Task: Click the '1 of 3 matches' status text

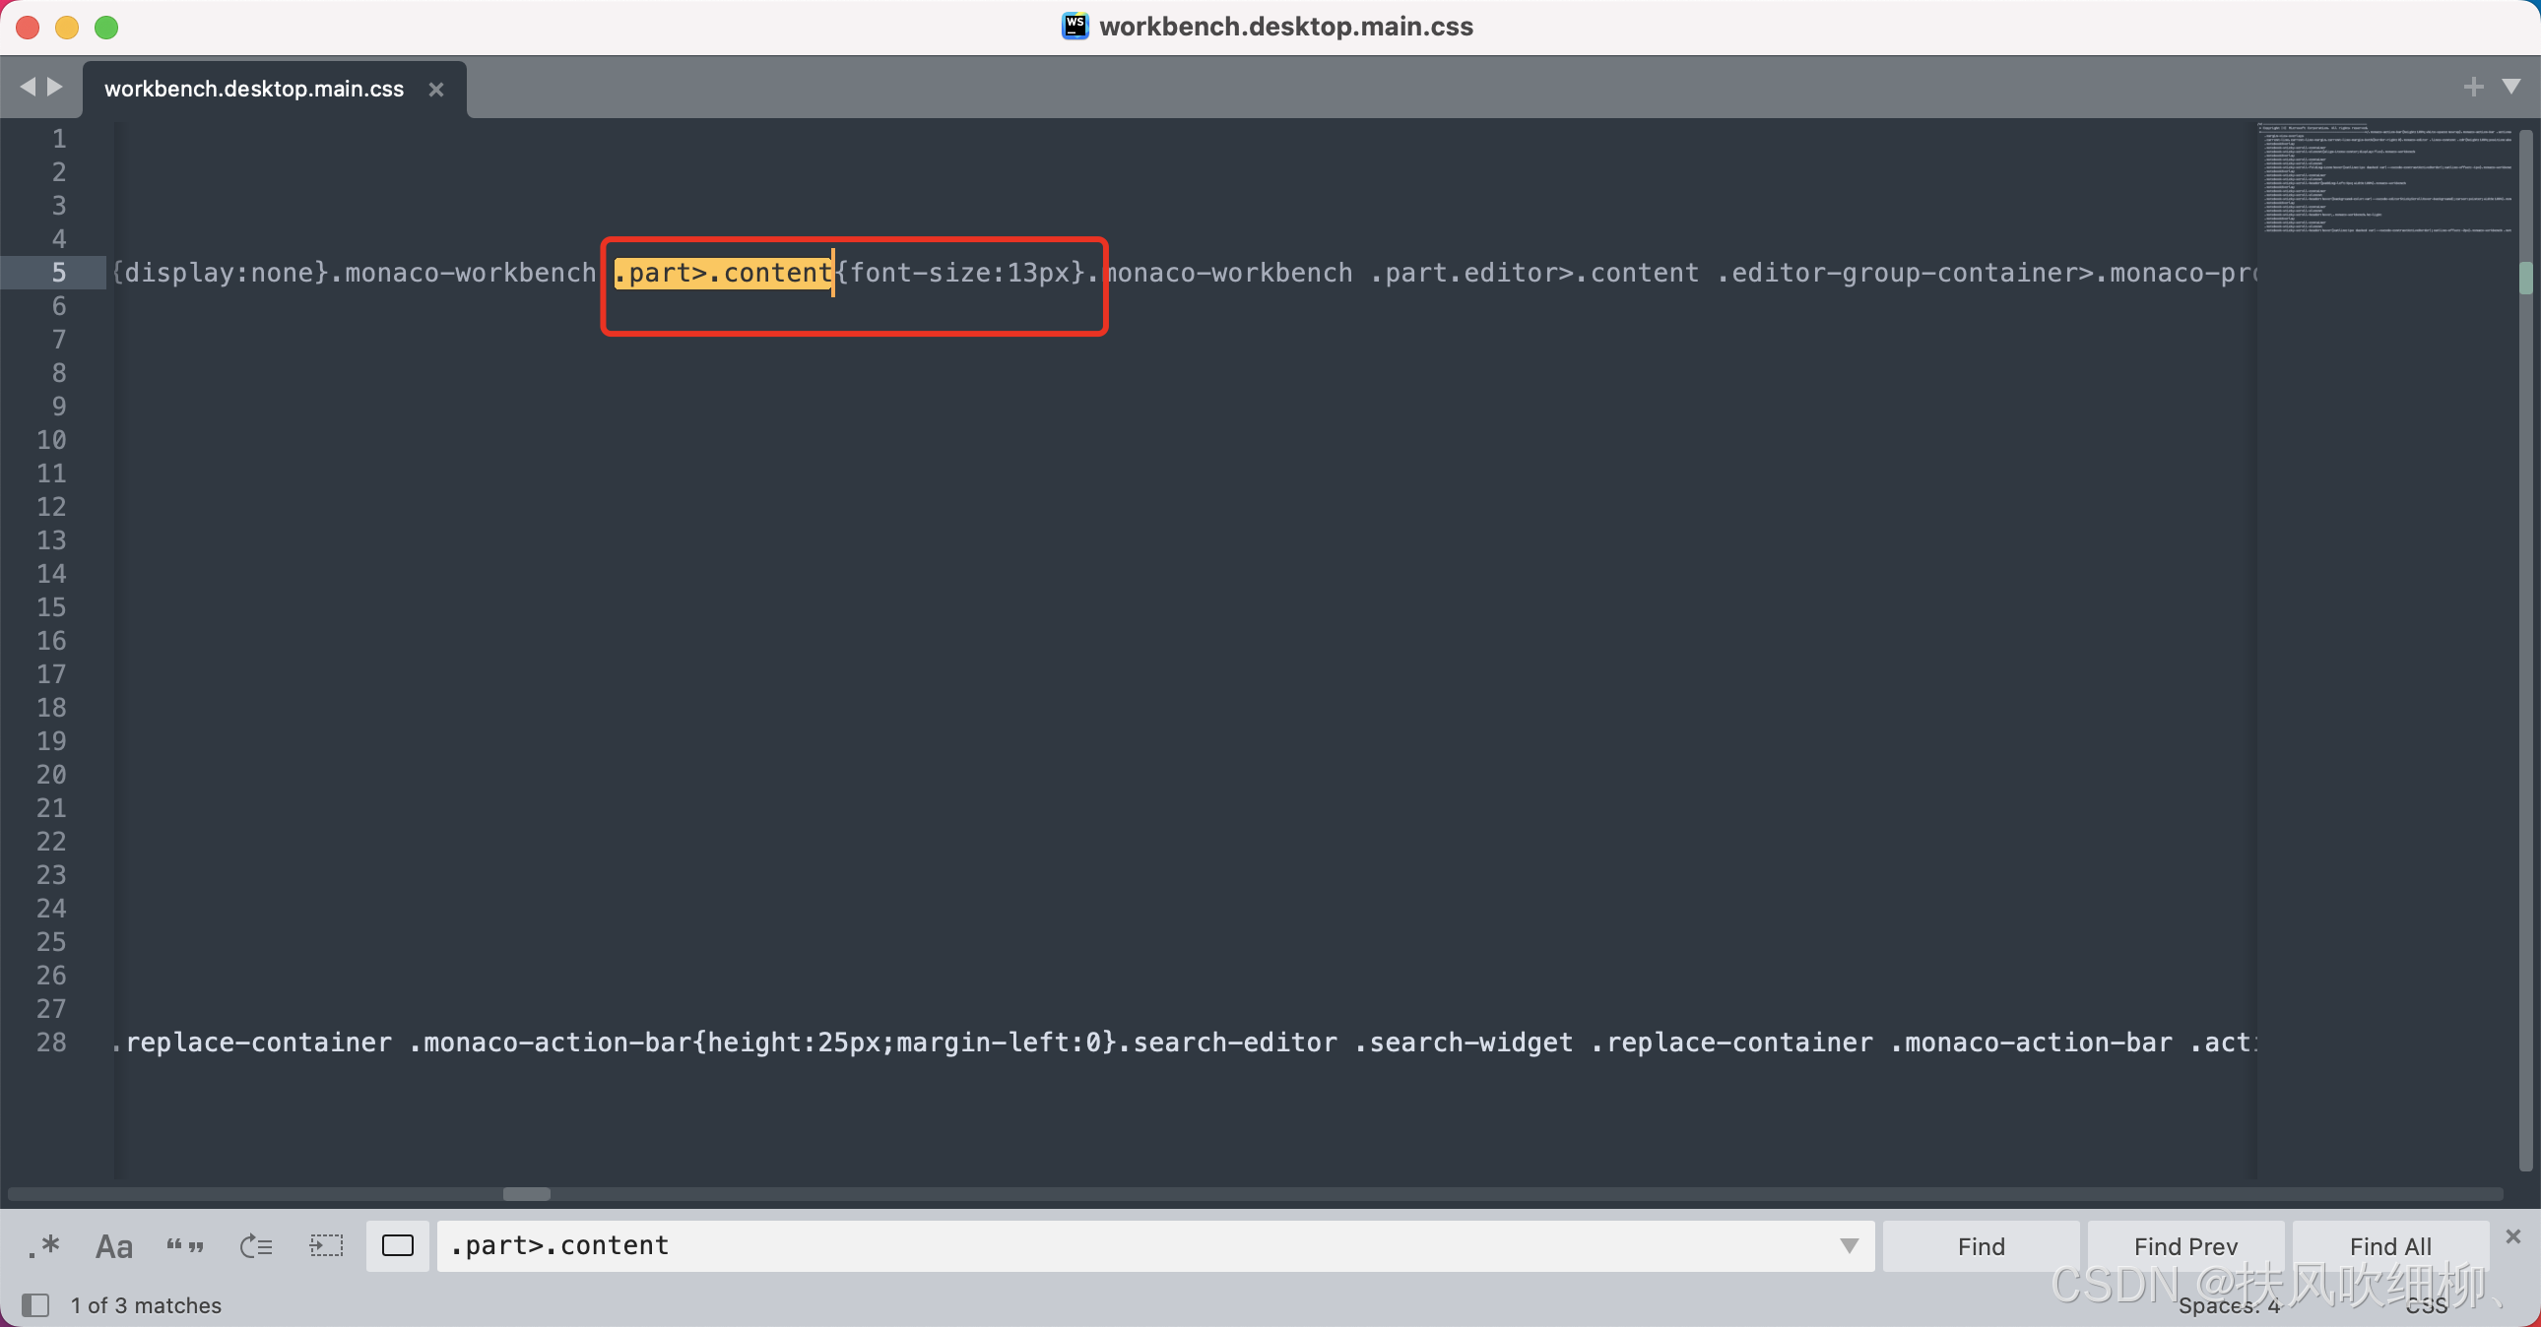Action: click(146, 1305)
